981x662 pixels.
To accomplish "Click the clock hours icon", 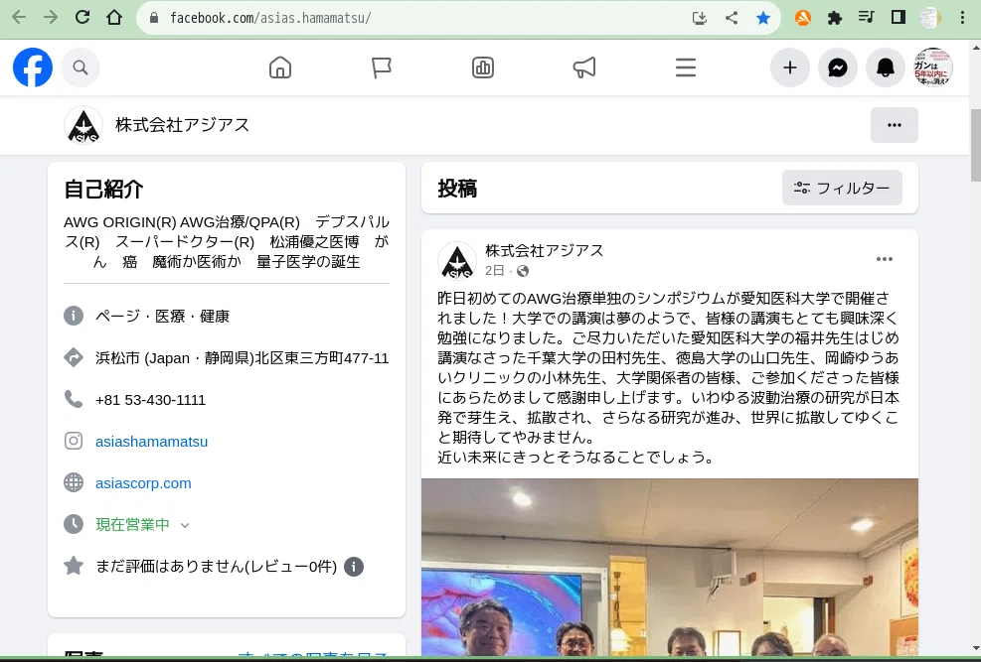I will pos(74,525).
